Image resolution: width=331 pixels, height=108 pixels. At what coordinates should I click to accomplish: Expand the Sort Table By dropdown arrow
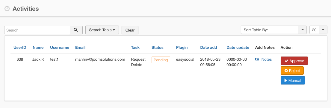pyautogui.click(x=302, y=30)
